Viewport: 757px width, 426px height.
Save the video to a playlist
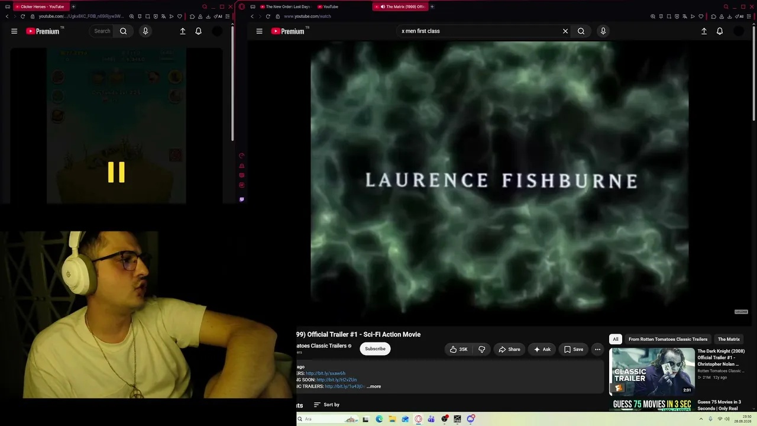pyautogui.click(x=574, y=349)
